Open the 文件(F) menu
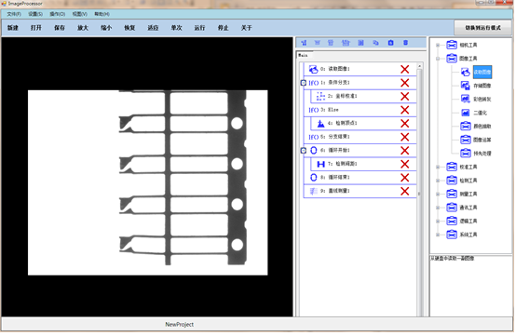516x336 pixels. tap(14, 14)
